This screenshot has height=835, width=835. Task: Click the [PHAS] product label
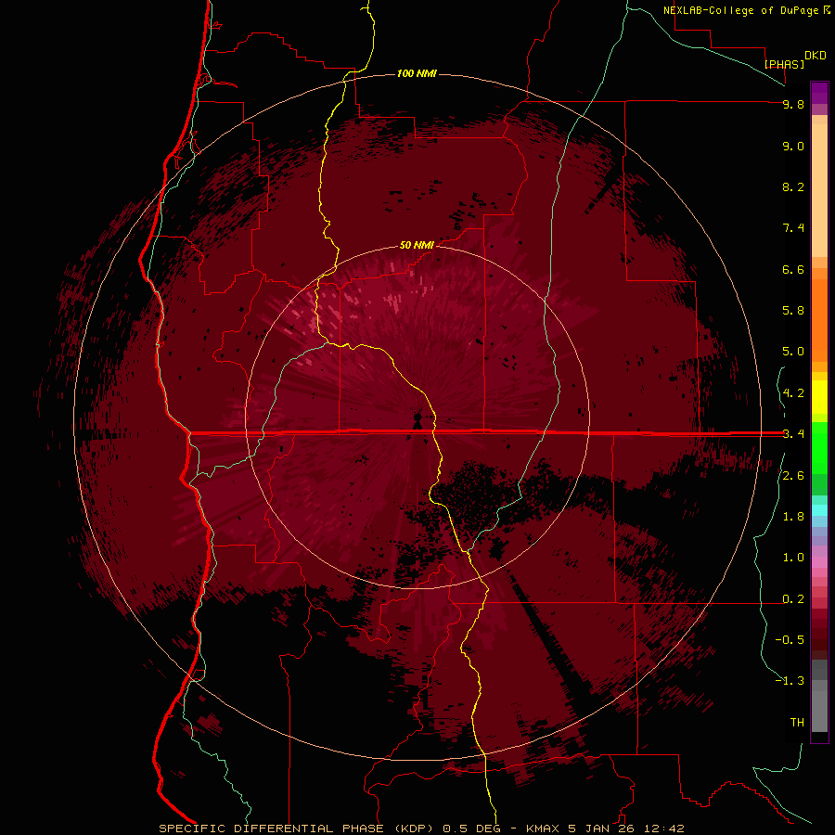tap(784, 64)
